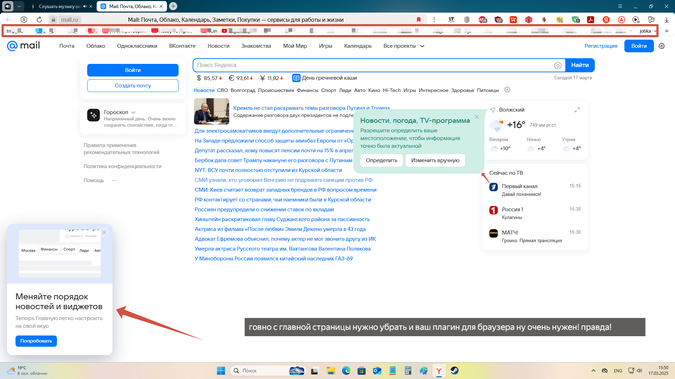Click the camera image search icon

[x=558, y=65]
